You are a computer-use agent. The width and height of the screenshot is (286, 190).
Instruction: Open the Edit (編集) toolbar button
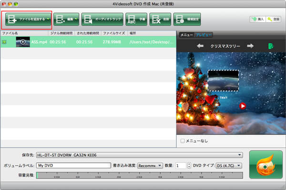pyautogui.click(x=66, y=19)
